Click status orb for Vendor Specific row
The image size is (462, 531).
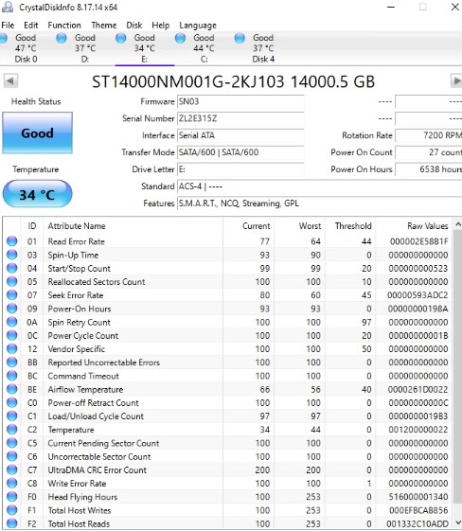[x=12, y=349]
